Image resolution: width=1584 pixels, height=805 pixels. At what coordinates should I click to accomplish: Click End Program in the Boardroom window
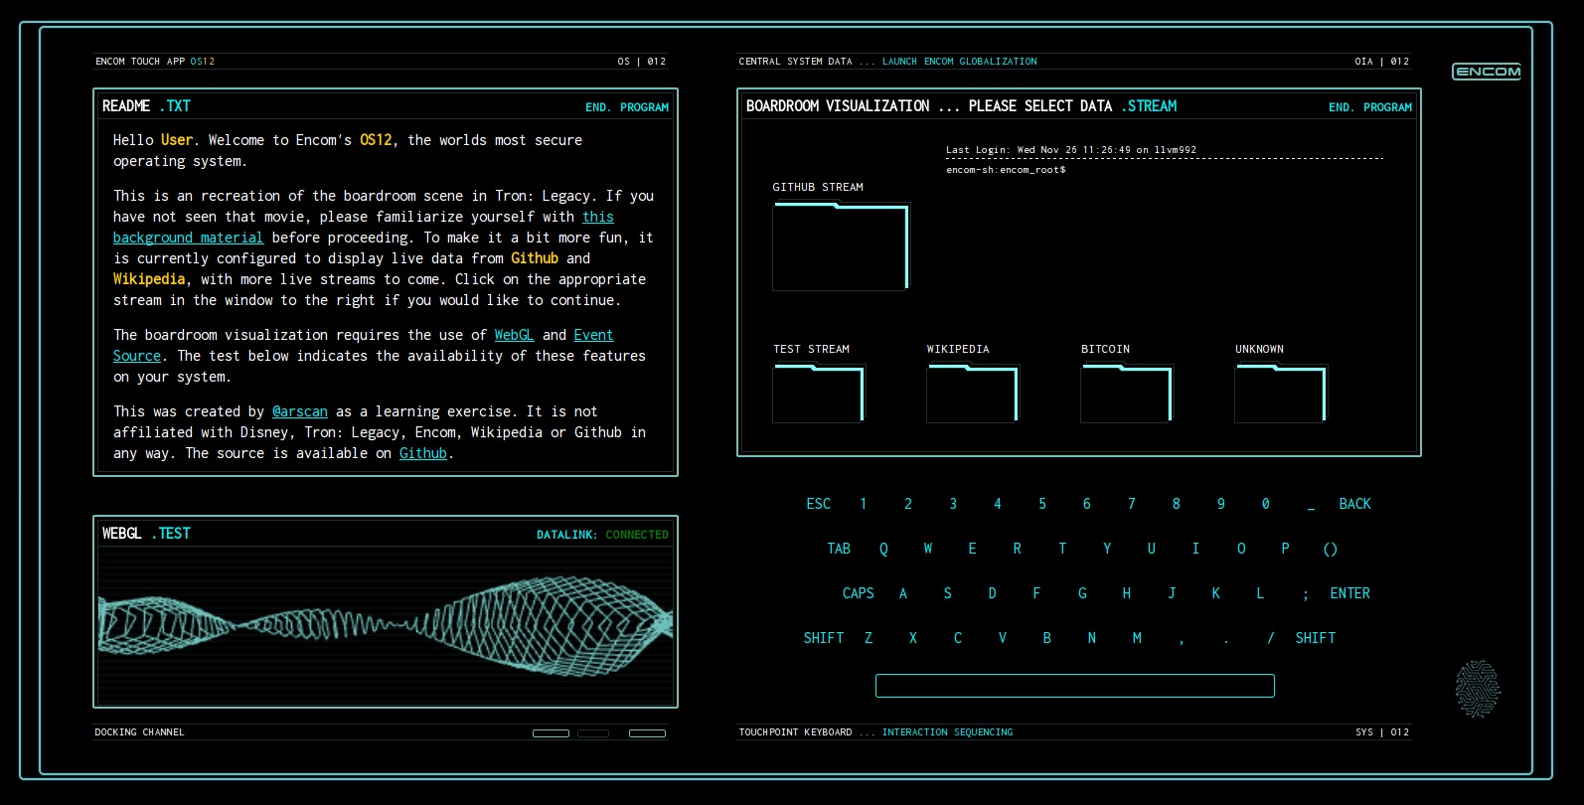1370,107
